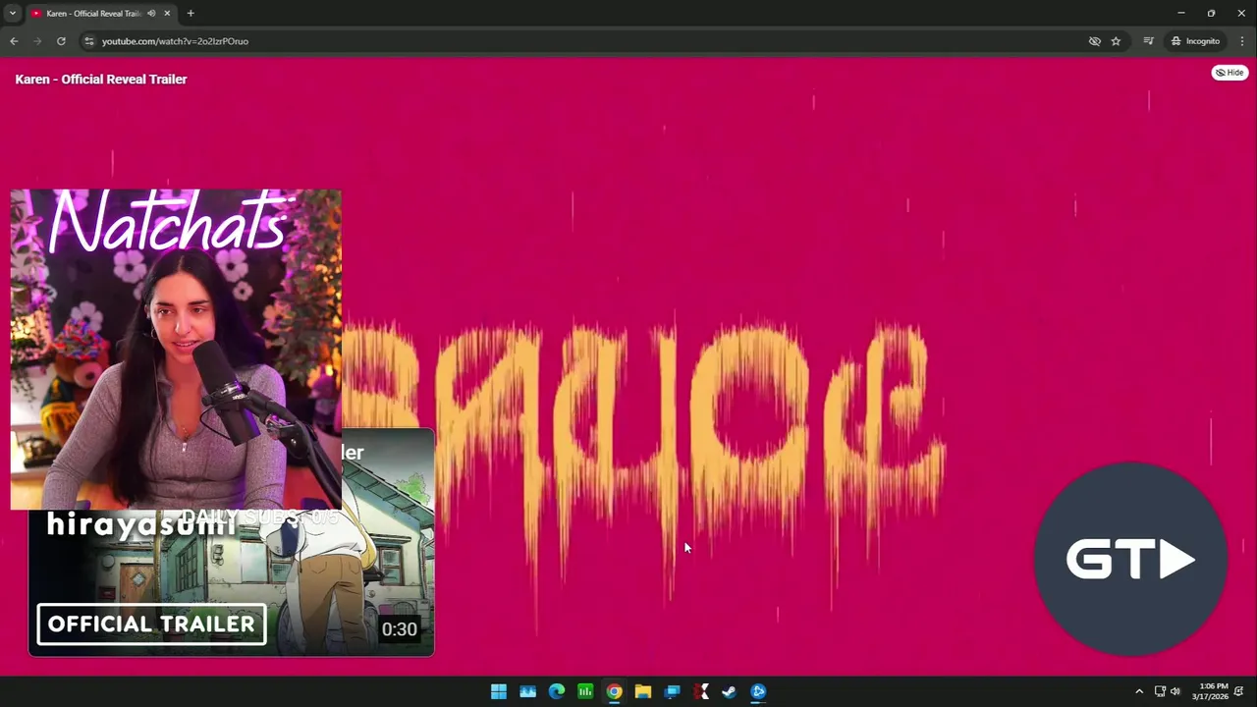Screen dimensions: 1257x707
Task: Open network status icon in system tray
Action: coord(1160,691)
